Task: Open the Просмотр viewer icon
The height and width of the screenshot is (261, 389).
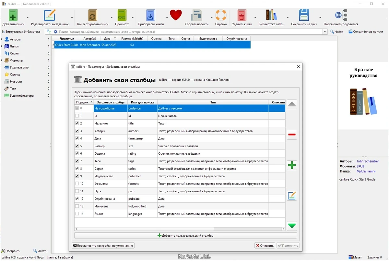Action: pyautogui.click(x=122, y=15)
